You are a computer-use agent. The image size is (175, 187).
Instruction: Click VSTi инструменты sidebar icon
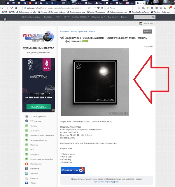[x=27, y=116]
